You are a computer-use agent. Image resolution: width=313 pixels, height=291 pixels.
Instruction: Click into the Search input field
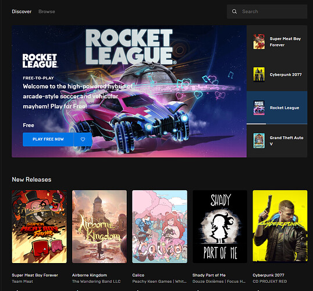(x=267, y=12)
